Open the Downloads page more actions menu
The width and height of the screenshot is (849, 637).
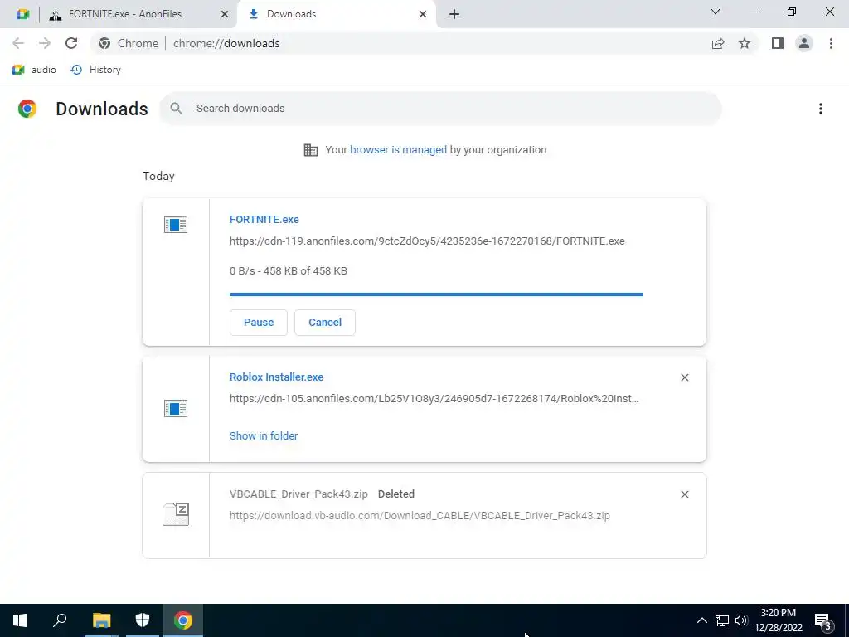point(820,109)
